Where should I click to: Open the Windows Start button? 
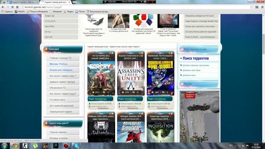pos(4,146)
